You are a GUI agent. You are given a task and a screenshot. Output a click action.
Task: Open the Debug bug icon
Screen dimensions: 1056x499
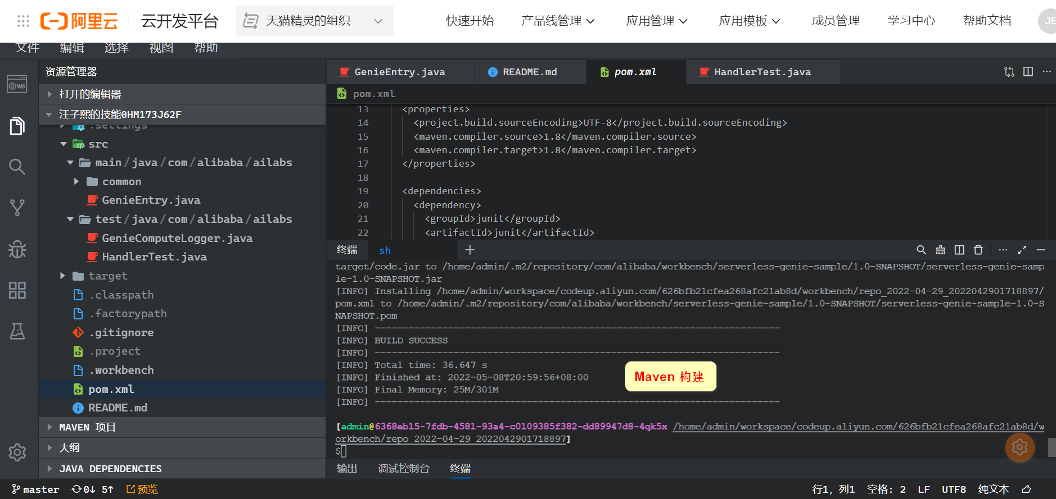click(x=17, y=249)
